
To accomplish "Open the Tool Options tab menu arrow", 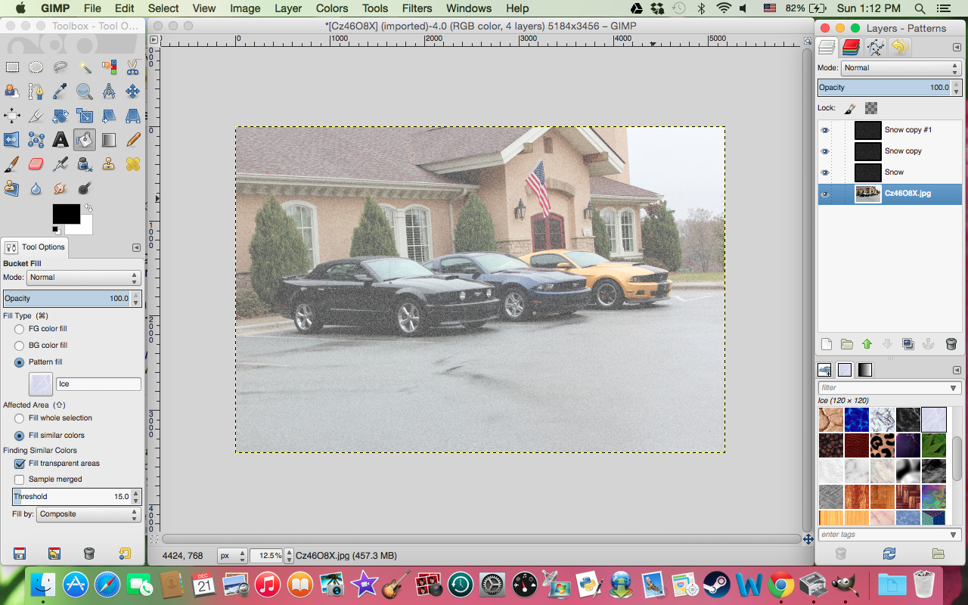I will 136,247.
